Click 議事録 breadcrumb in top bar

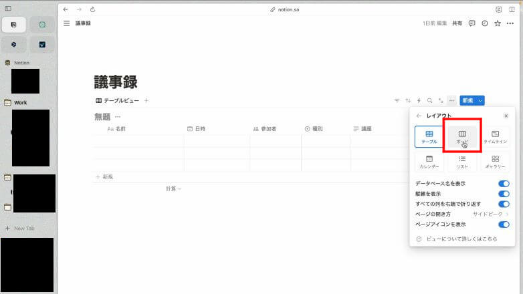(x=83, y=23)
